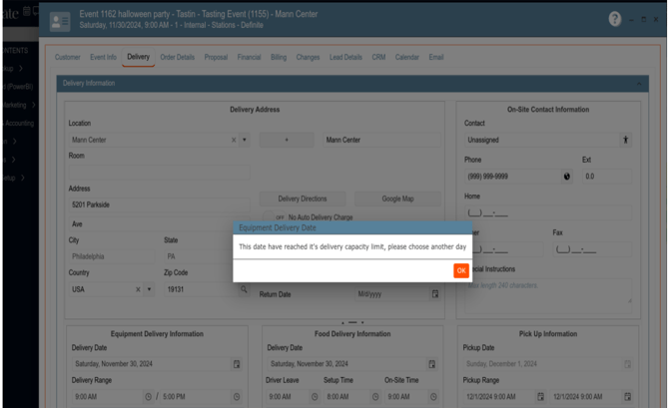Click the clock icon for 9:00 AM delivery range
The image size is (669, 408).
click(x=150, y=397)
